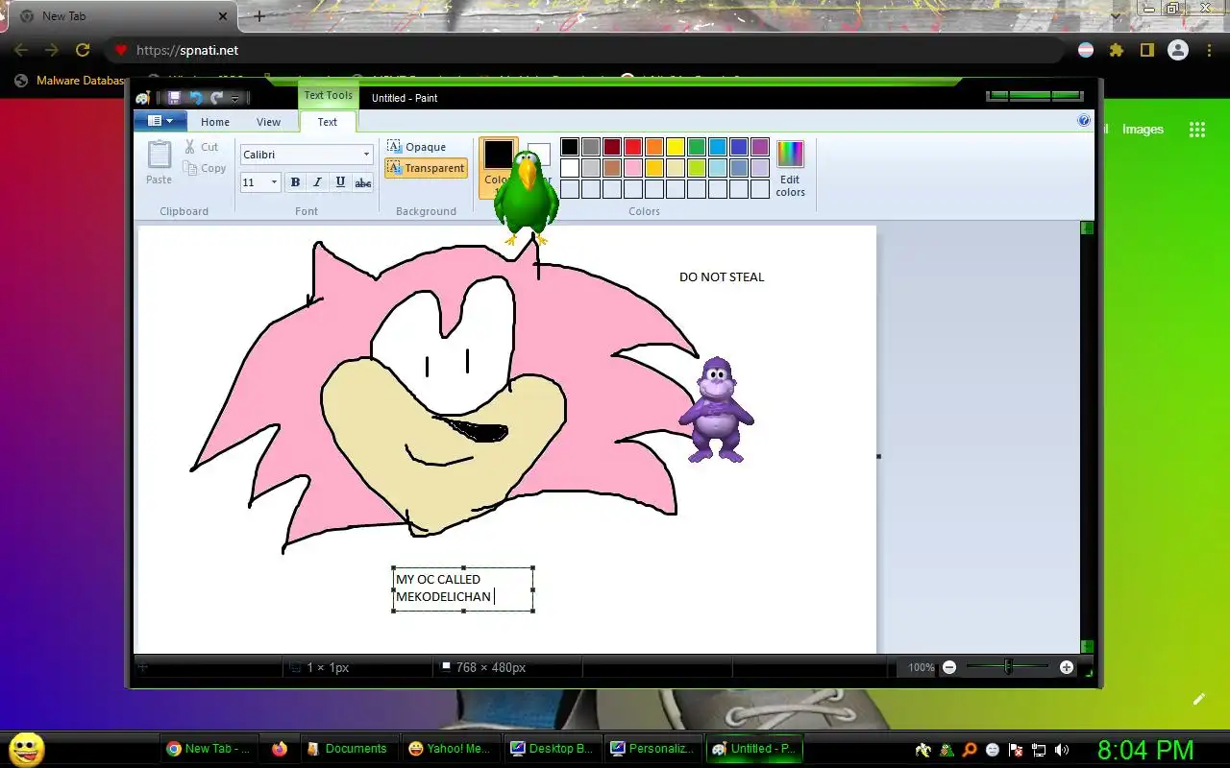Toggle Italic text formatting
1230x768 pixels.
point(317,182)
